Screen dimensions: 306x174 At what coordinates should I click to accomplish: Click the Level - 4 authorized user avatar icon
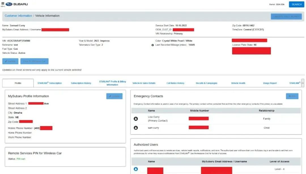[x=135, y=169]
